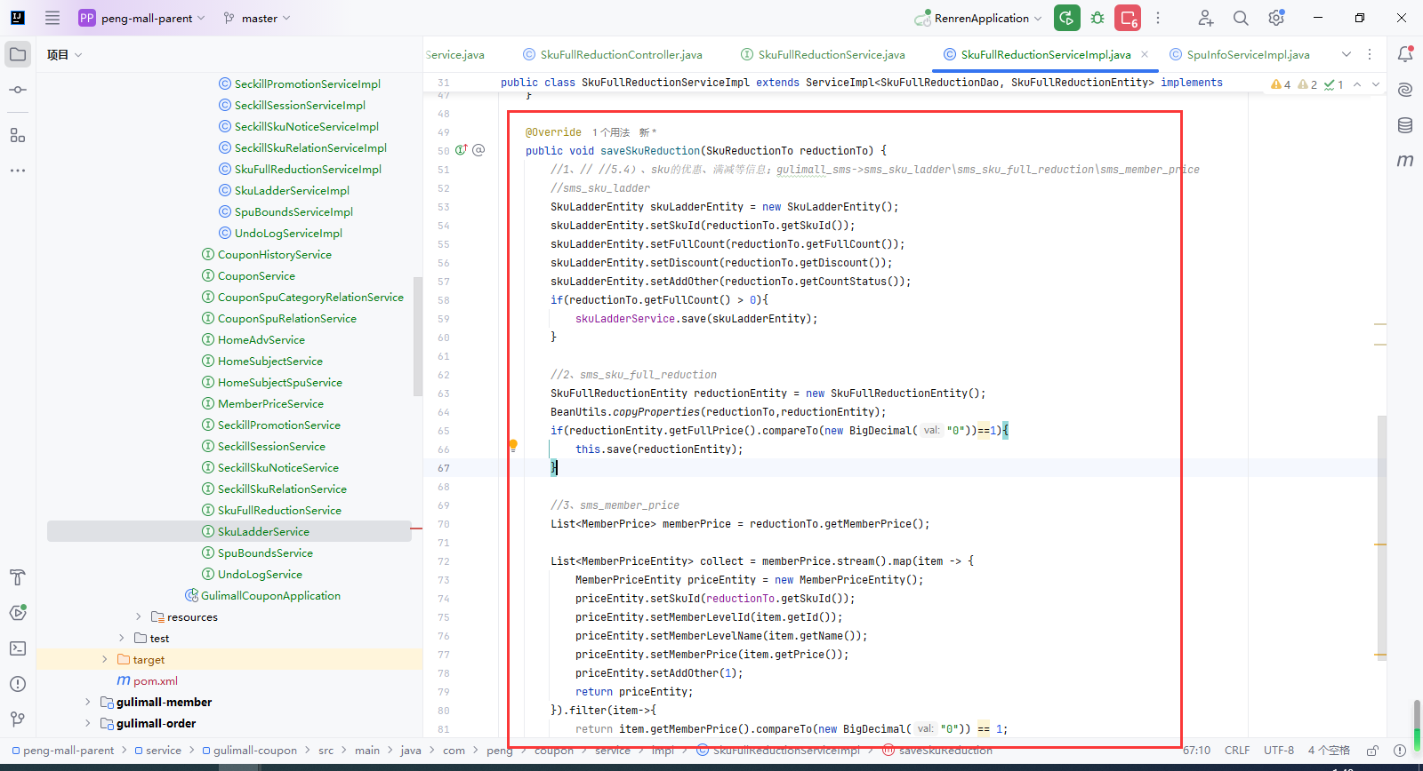The width and height of the screenshot is (1423, 771).
Task: Open the peng-mall-parent project dropdown
Action: click(x=142, y=18)
